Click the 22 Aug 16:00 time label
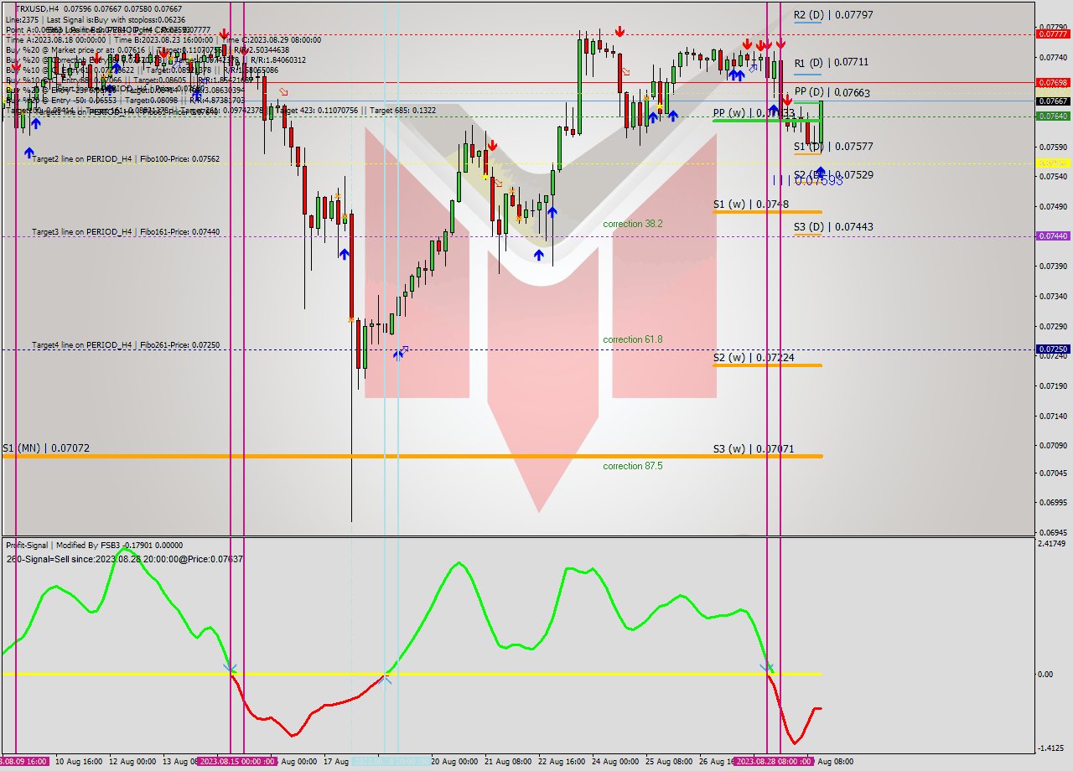 (x=562, y=762)
